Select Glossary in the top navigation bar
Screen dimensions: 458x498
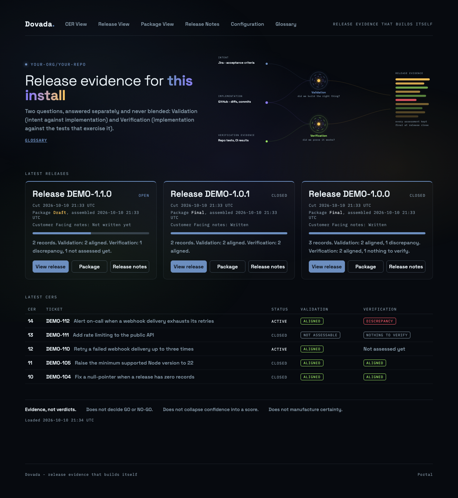click(286, 24)
